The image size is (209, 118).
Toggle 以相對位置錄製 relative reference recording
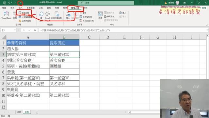(26, 17)
